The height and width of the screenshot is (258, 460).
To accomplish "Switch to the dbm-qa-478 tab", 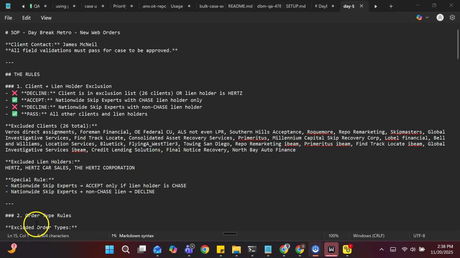I will tap(269, 6).
